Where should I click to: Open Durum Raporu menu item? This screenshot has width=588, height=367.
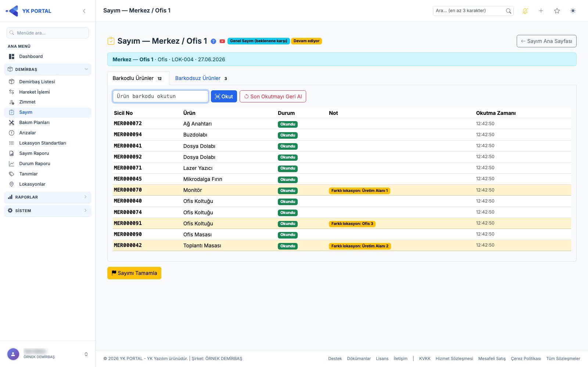click(x=48, y=164)
